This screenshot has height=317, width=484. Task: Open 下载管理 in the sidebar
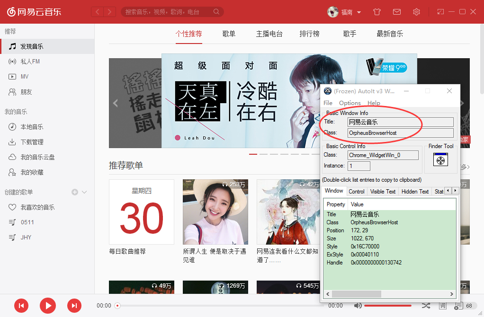[x=47, y=142]
